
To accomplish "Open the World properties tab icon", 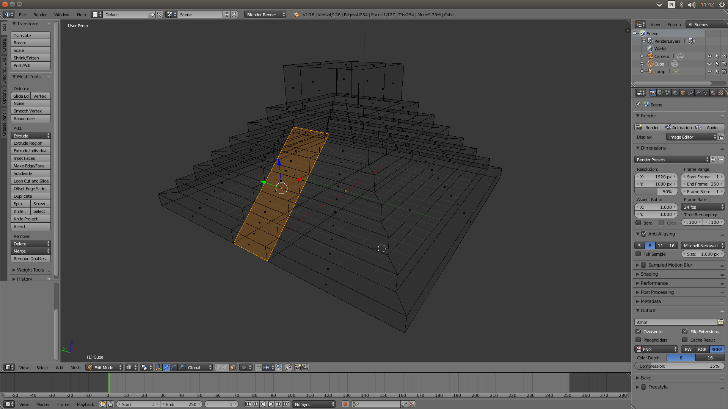I will [x=675, y=93].
